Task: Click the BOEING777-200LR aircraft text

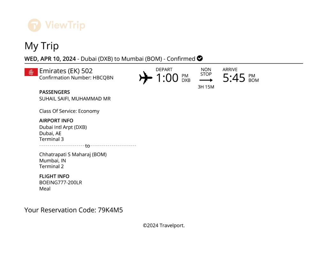Action: pos(61,183)
